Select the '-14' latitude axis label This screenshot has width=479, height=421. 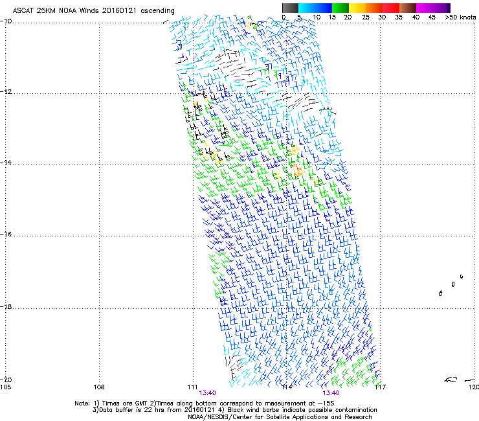[x=6, y=163]
